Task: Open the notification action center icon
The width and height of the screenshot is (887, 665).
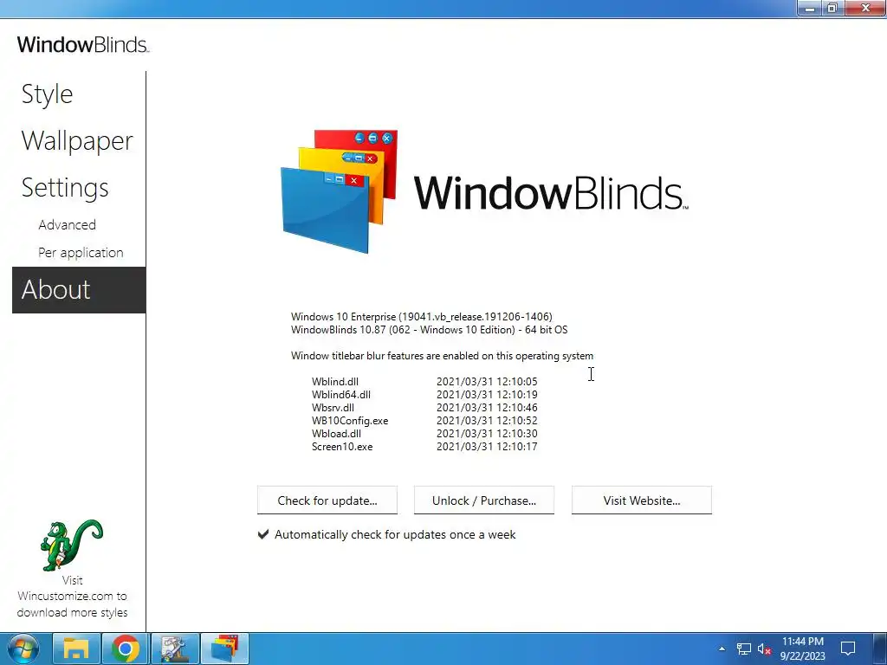Action: point(847,649)
